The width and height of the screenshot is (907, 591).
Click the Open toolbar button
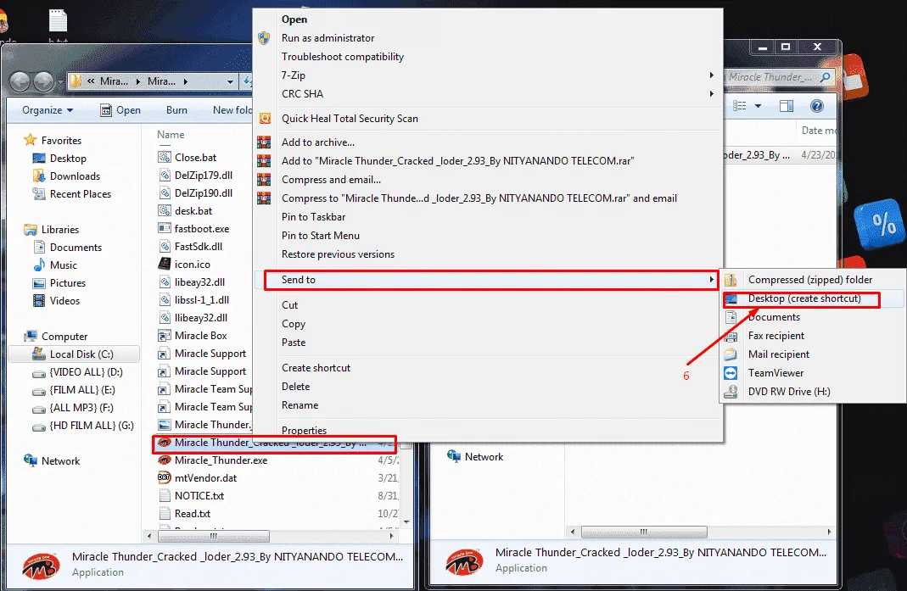120,110
